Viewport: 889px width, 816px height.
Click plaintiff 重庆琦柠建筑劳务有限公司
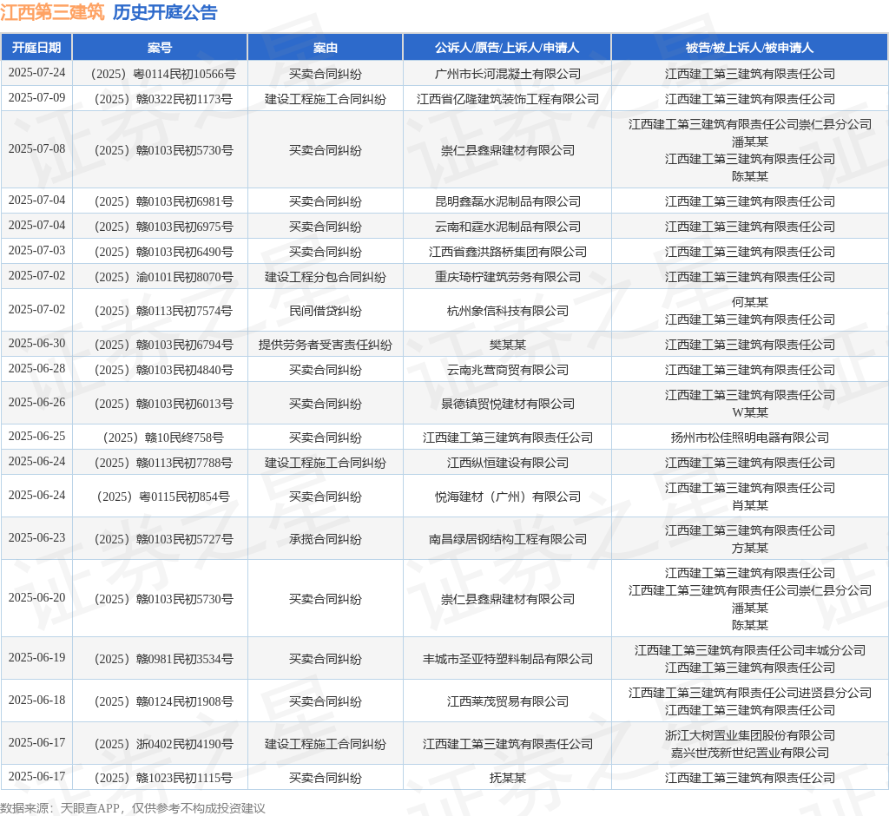(x=508, y=277)
